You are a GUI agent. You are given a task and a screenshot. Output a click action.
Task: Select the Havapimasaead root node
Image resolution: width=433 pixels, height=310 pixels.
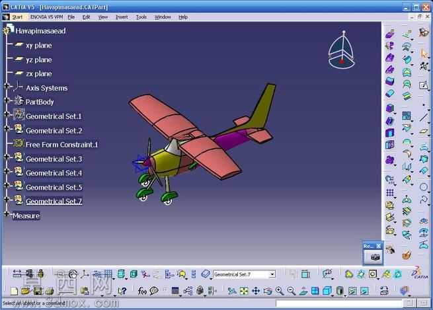click(40, 30)
